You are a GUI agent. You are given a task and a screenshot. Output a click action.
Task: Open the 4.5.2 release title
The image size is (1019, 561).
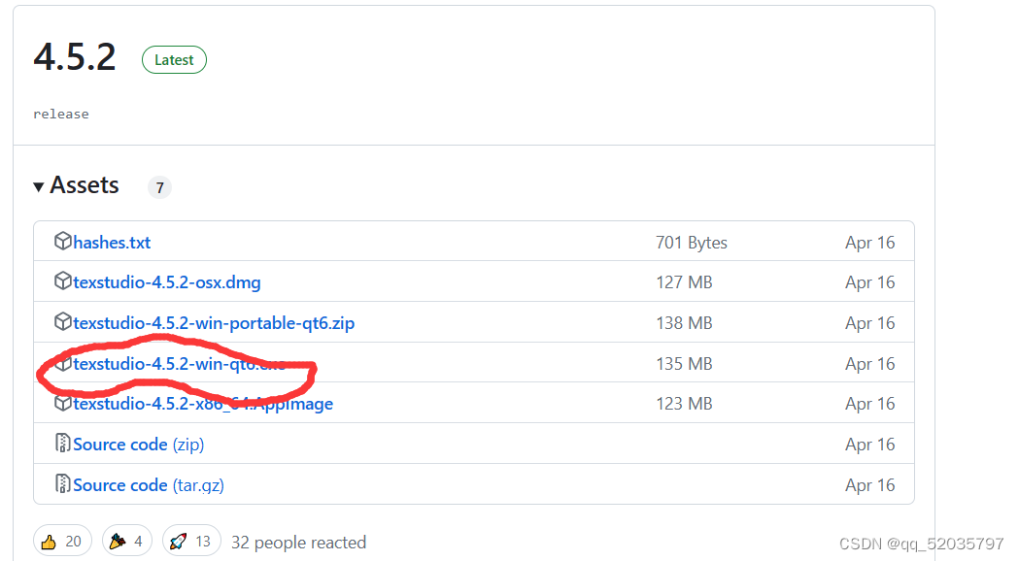75,57
